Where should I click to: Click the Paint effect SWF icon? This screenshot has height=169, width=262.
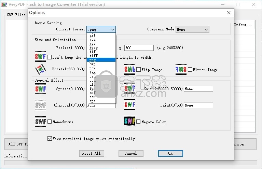(x=130, y=105)
